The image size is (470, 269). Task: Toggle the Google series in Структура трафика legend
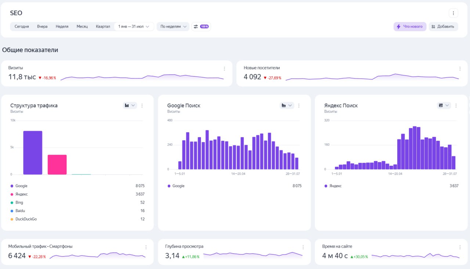pos(21,186)
